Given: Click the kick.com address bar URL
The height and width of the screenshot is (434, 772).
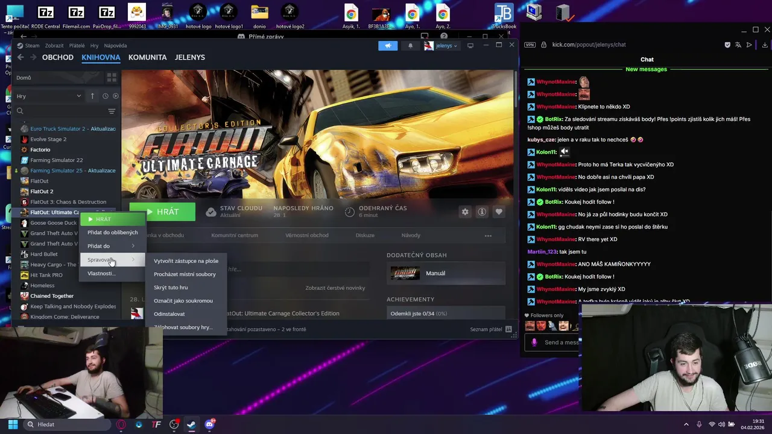Looking at the screenshot, I should (589, 45).
